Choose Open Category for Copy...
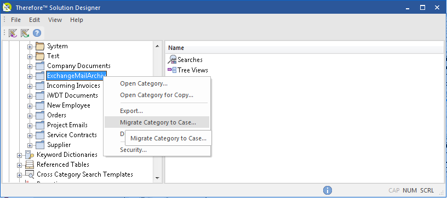 [x=157, y=95]
